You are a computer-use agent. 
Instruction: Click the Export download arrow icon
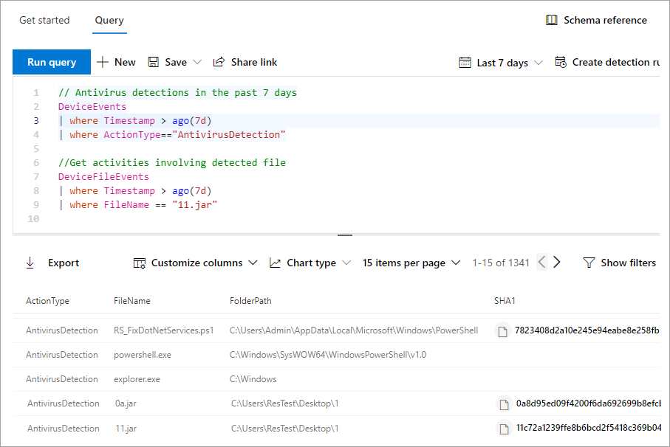click(x=30, y=263)
